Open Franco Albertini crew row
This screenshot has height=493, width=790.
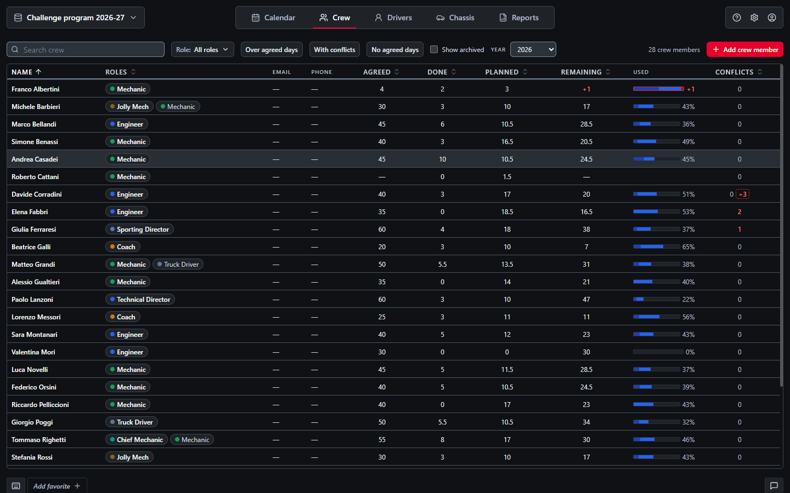(x=393, y=89)
